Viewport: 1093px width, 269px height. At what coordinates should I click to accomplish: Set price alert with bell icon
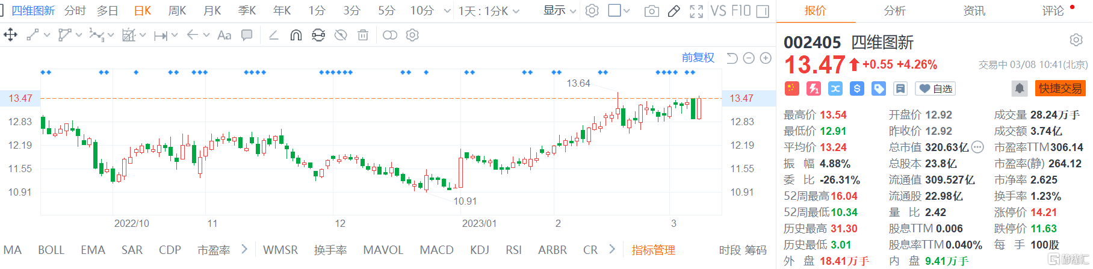(x=1019, y=88)
